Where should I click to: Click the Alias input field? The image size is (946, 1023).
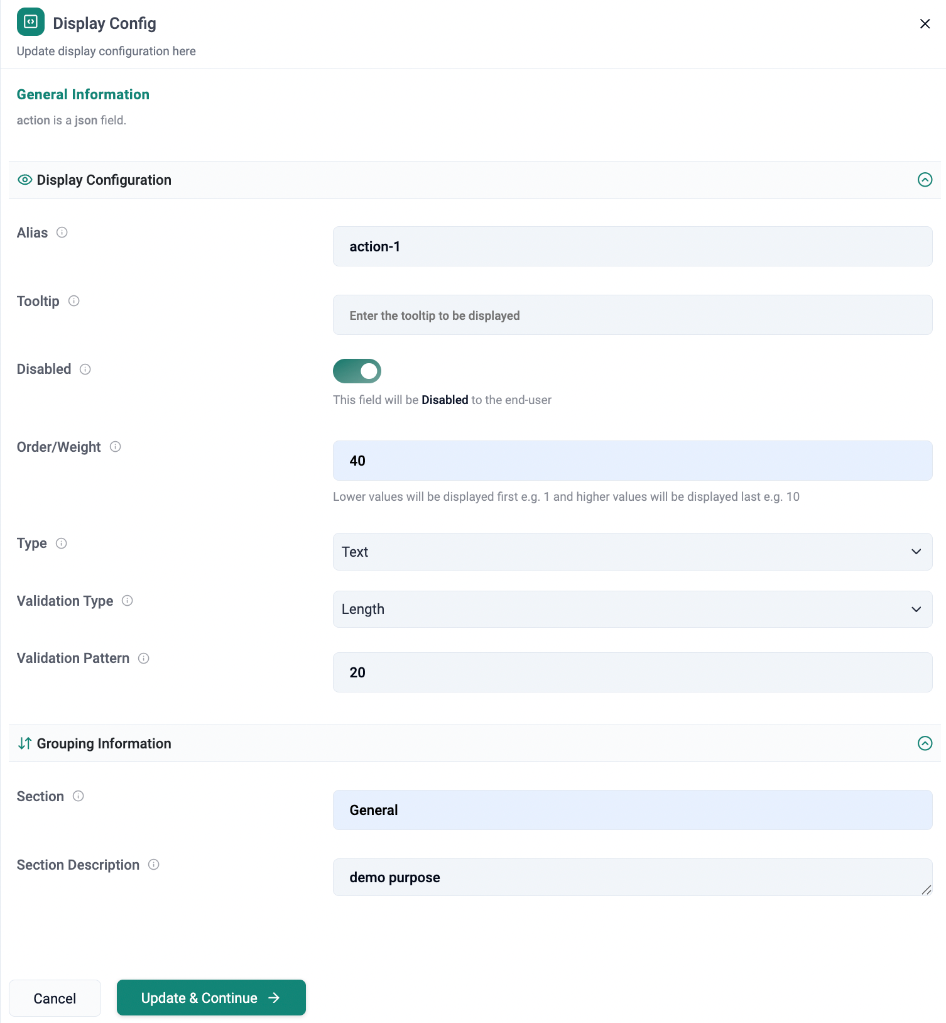632,246
